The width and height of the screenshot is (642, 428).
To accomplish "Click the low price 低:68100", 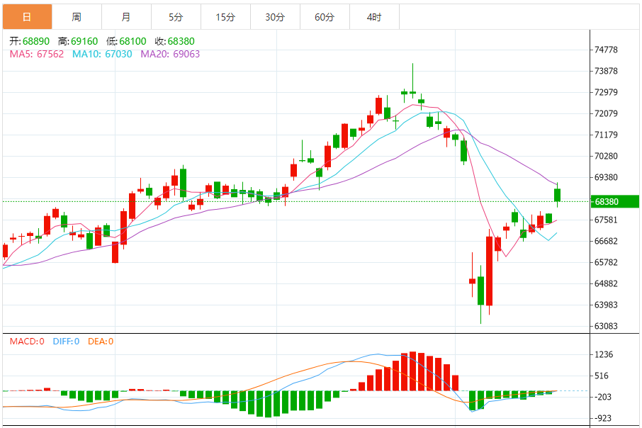I will pos(126,41).
